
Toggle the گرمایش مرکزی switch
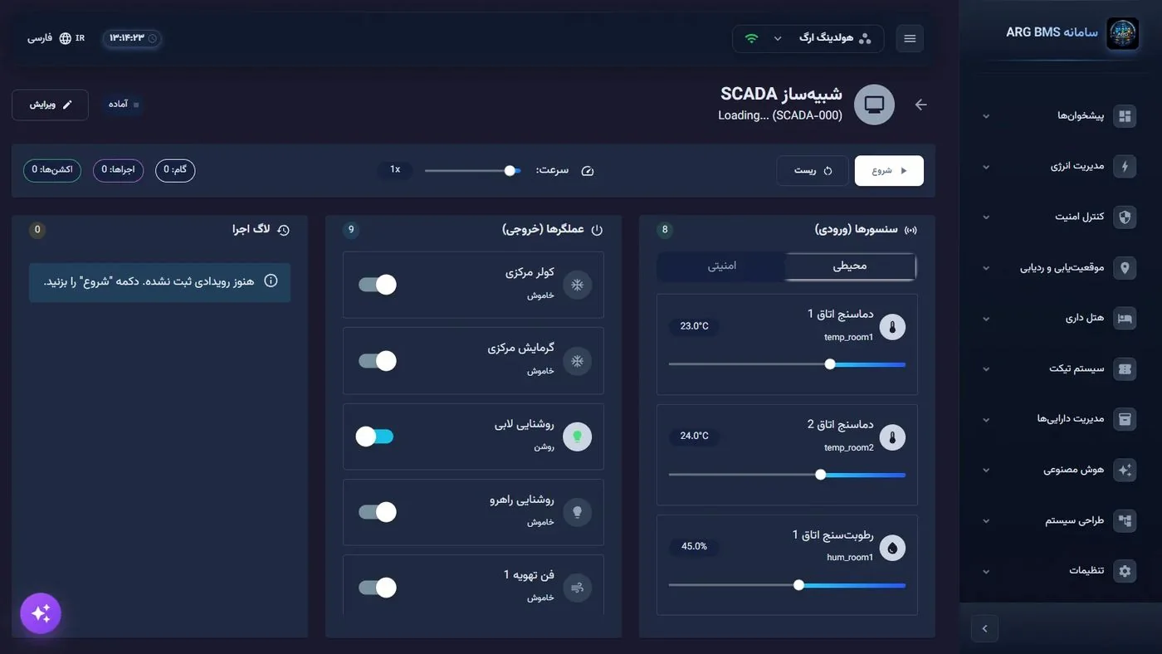coord(377,361)
